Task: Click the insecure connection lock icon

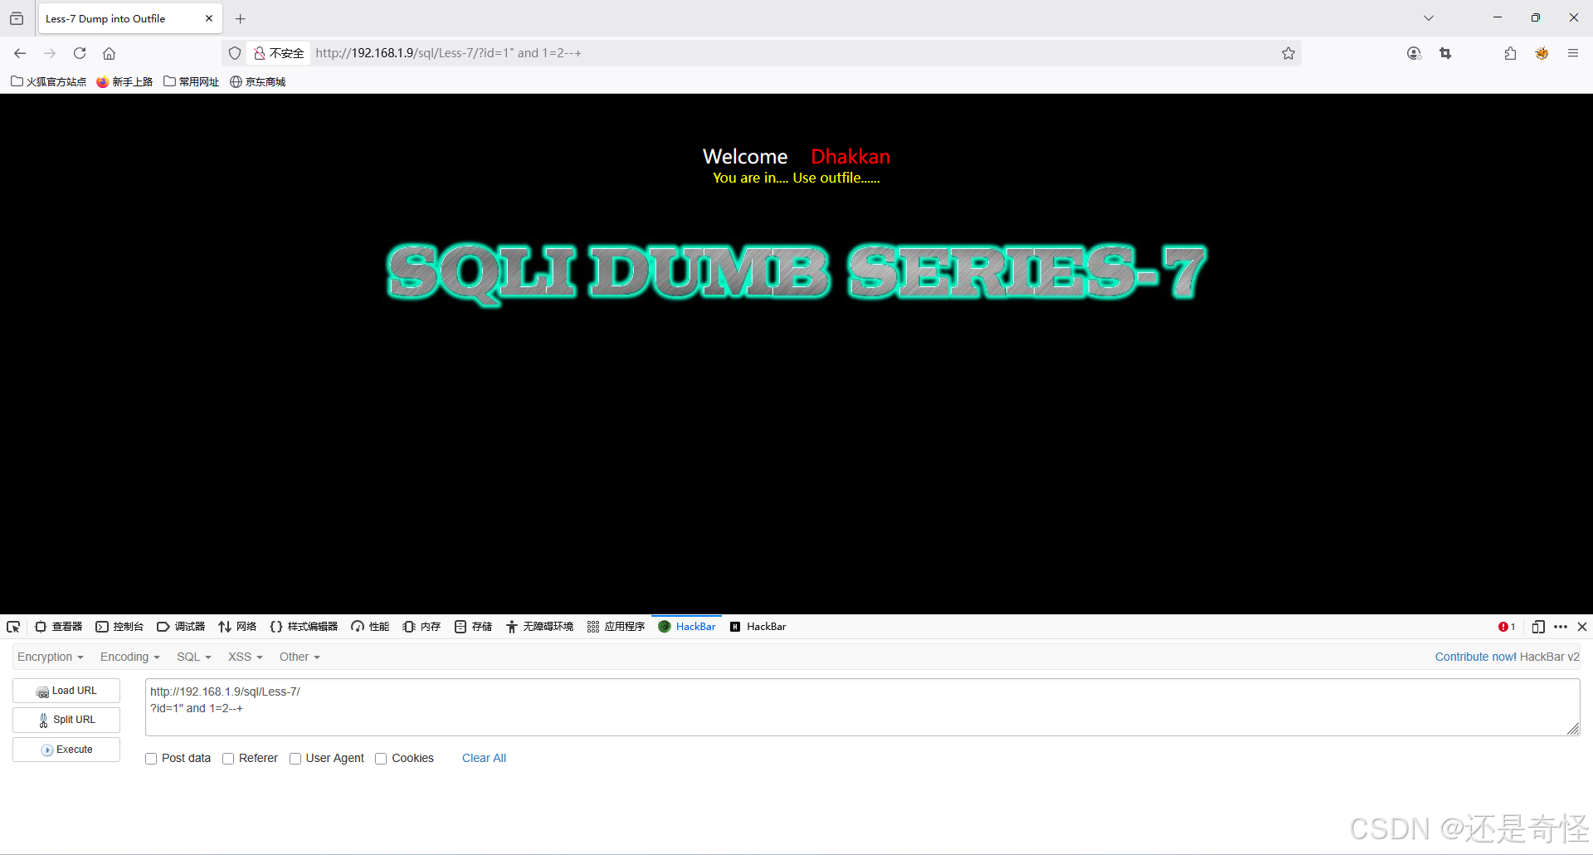Action: pos(260,53)
